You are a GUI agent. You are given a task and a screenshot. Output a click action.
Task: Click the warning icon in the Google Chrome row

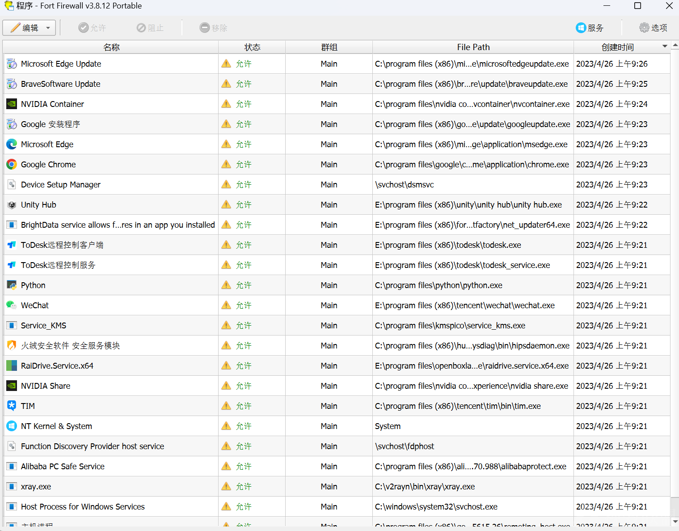[227, 164]
